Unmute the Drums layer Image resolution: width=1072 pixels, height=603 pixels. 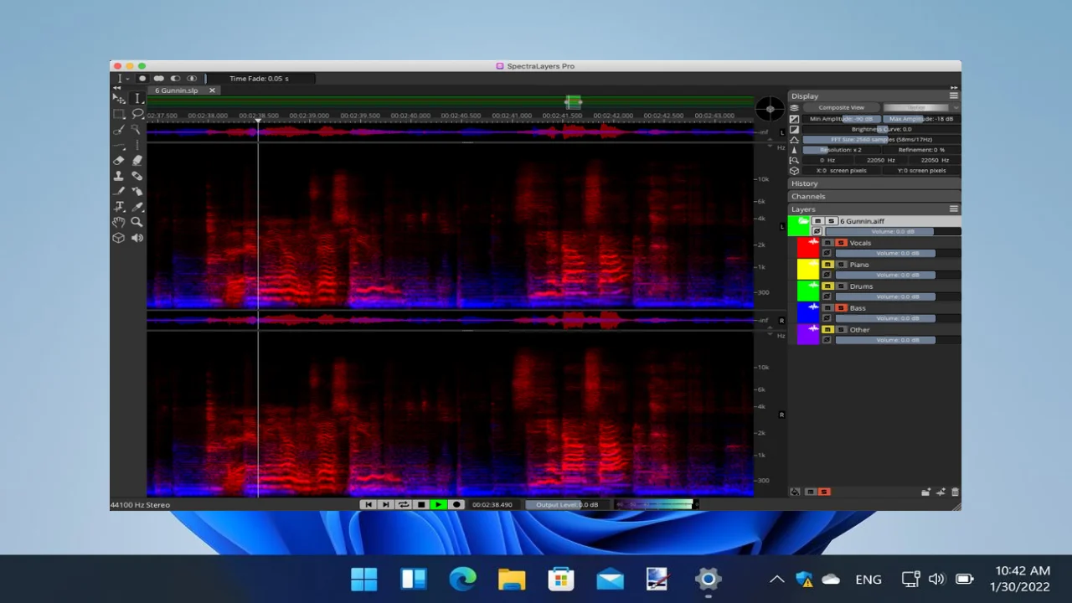click(827, 286)
